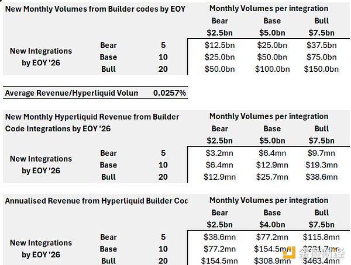
Task: Select the $12.5bn volume cell
Action: click(219, 46)
